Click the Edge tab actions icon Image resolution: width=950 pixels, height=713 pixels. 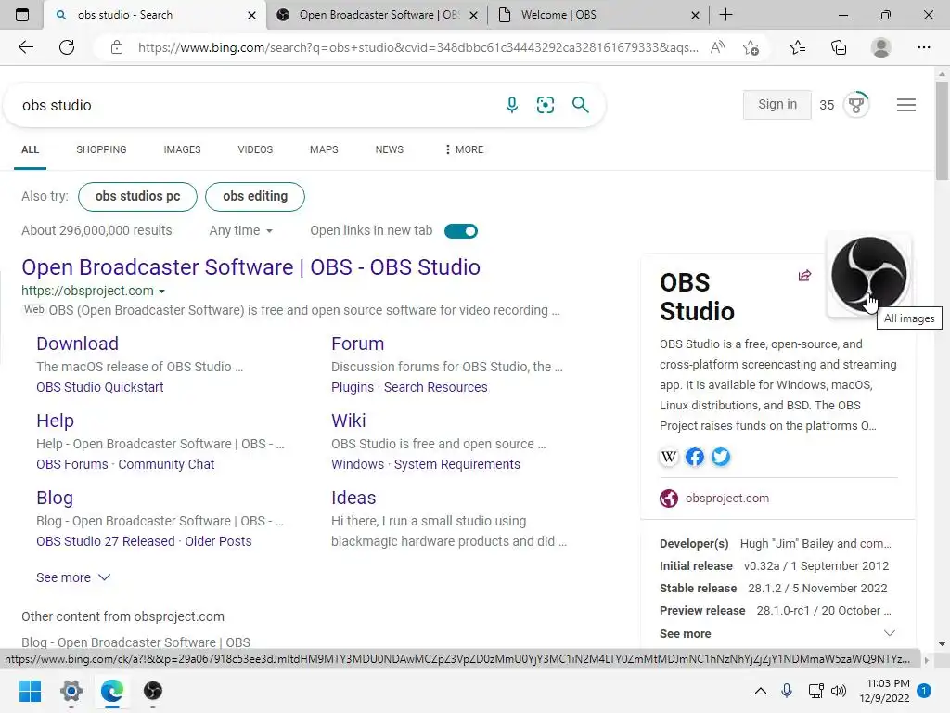22,15
